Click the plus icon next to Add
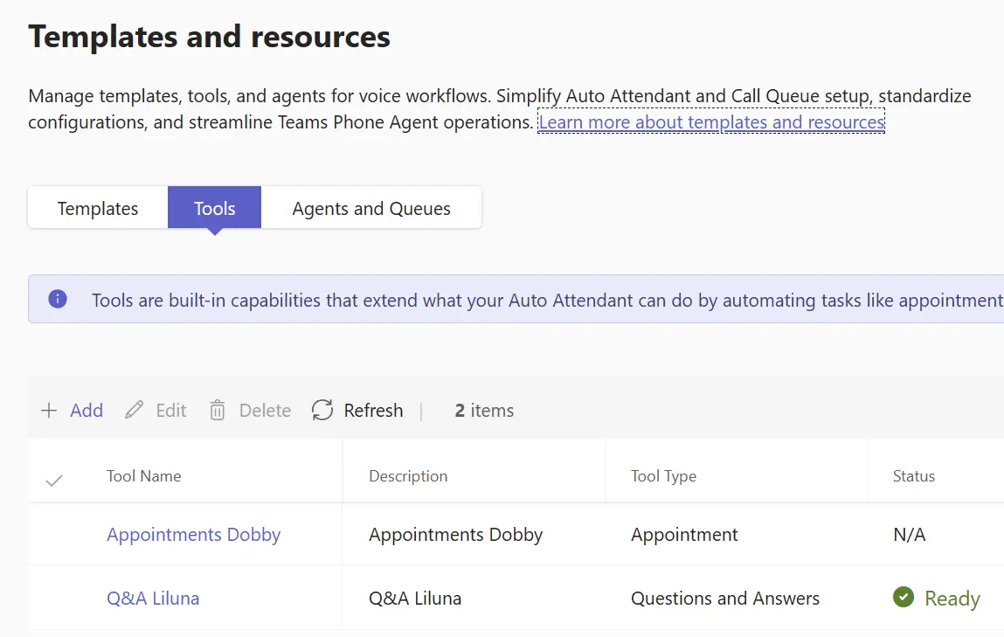1004x637 pixels. pyautogui.click(x=49, y=411)
